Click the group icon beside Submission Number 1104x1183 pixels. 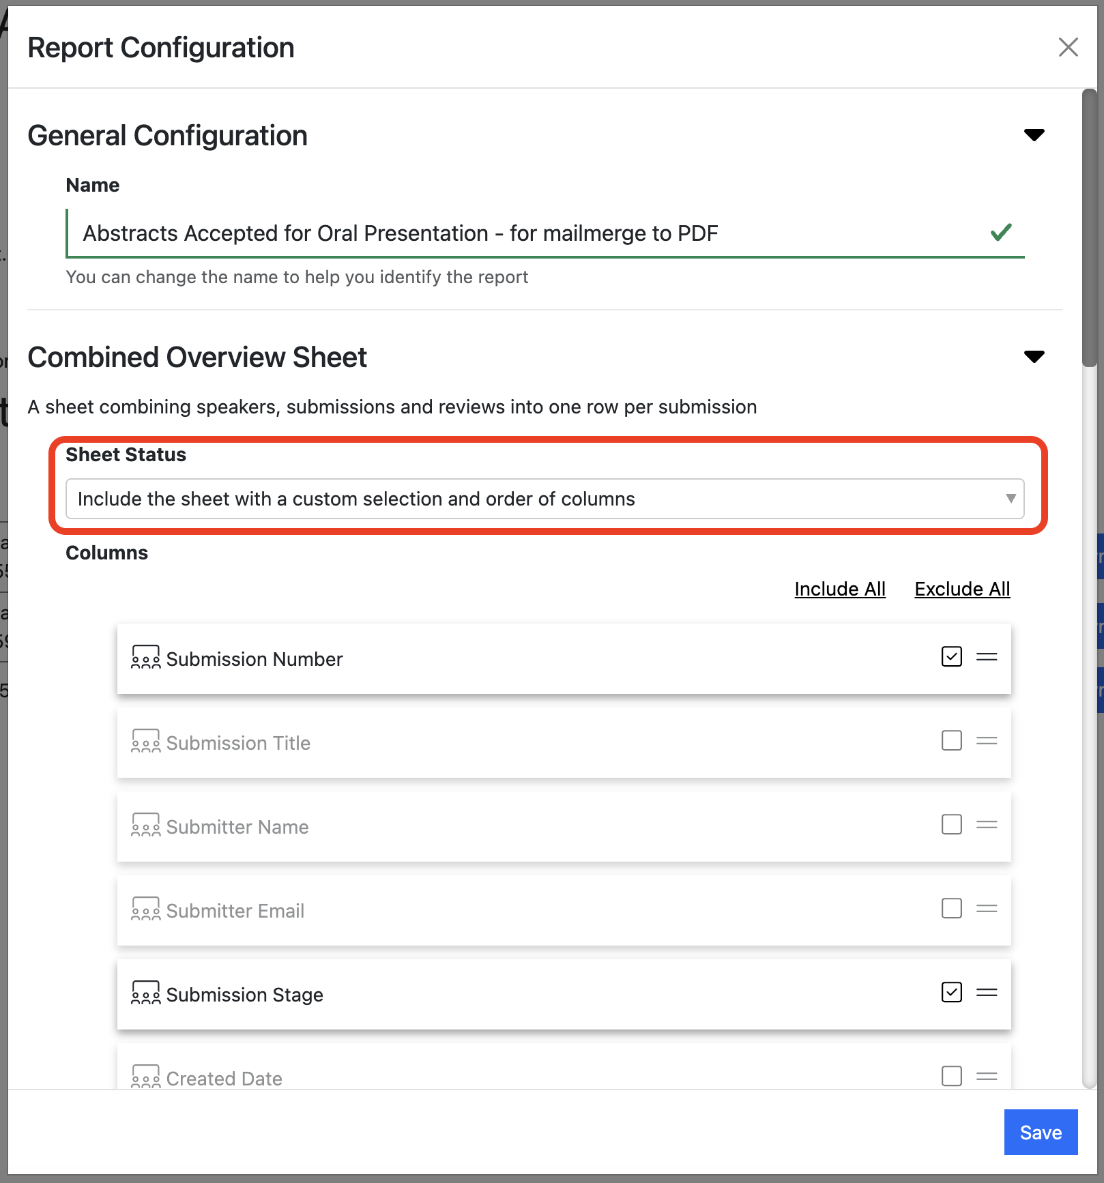click(145, 658)
